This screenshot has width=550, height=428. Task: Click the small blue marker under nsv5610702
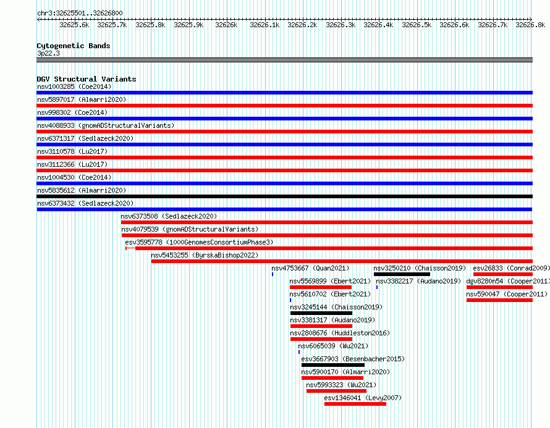point(290,300)
